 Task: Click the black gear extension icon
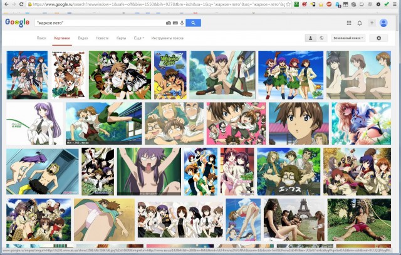[378, 4]
